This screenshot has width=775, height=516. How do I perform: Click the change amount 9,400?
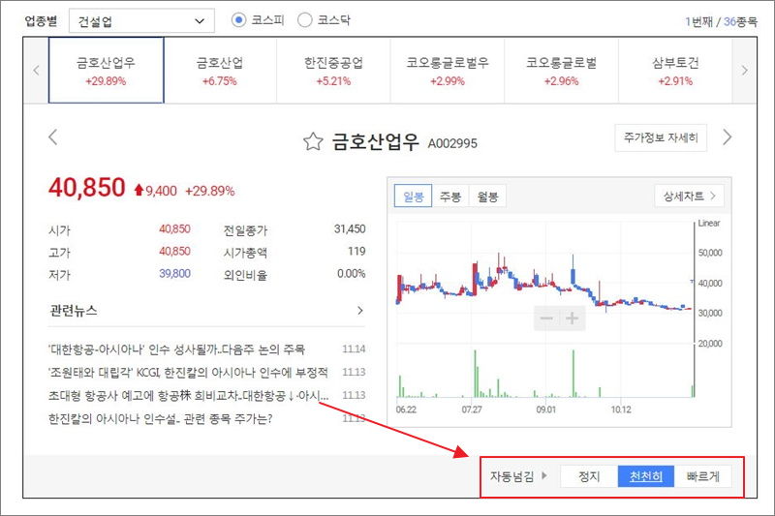click(x=161, y=191)
